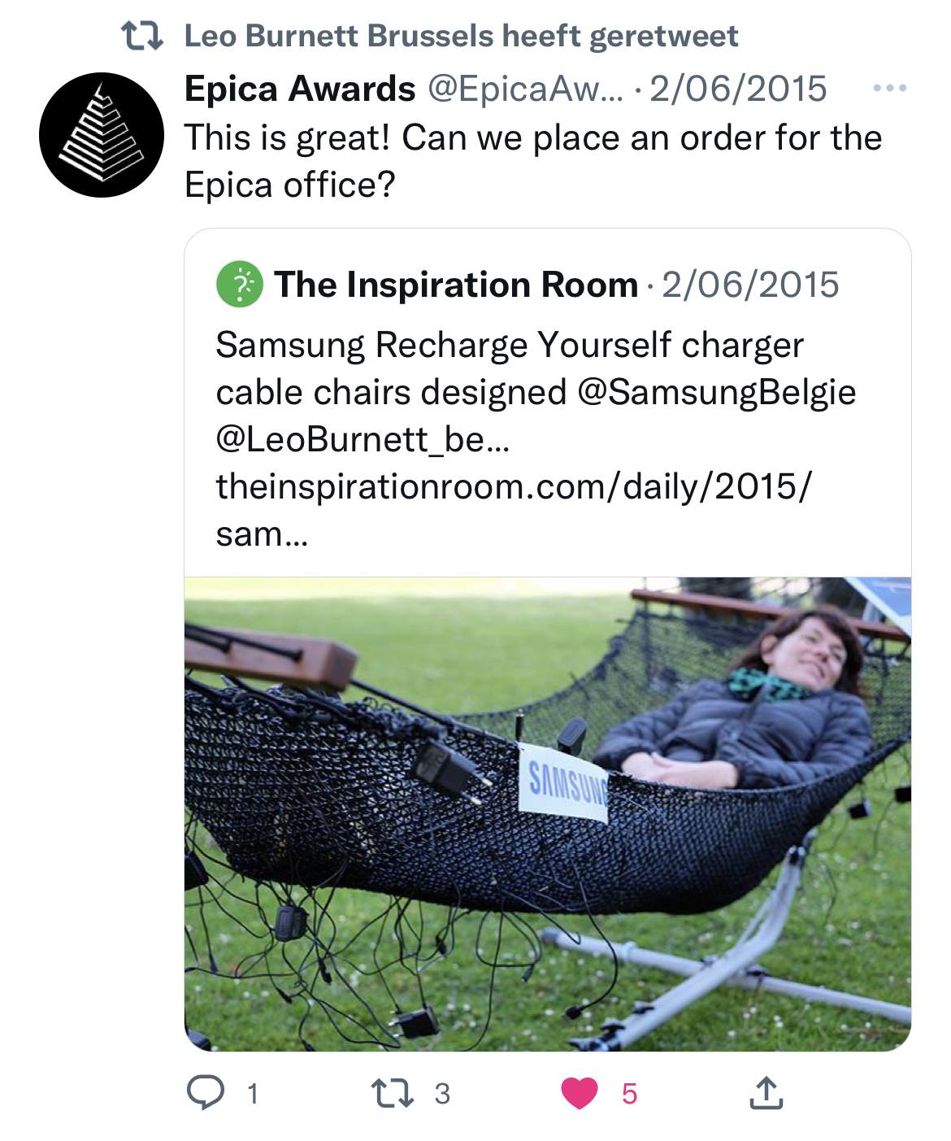Click the retweet arrows icon below tweet
Screen dimensions: 951x1141
coord(393,1093)
